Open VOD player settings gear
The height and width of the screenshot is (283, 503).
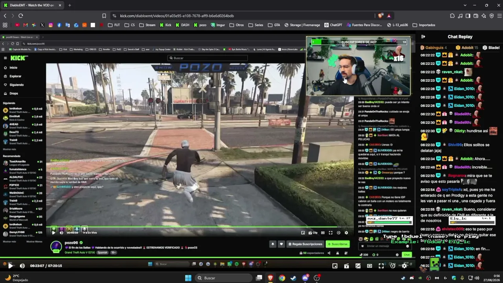[404, 266]
